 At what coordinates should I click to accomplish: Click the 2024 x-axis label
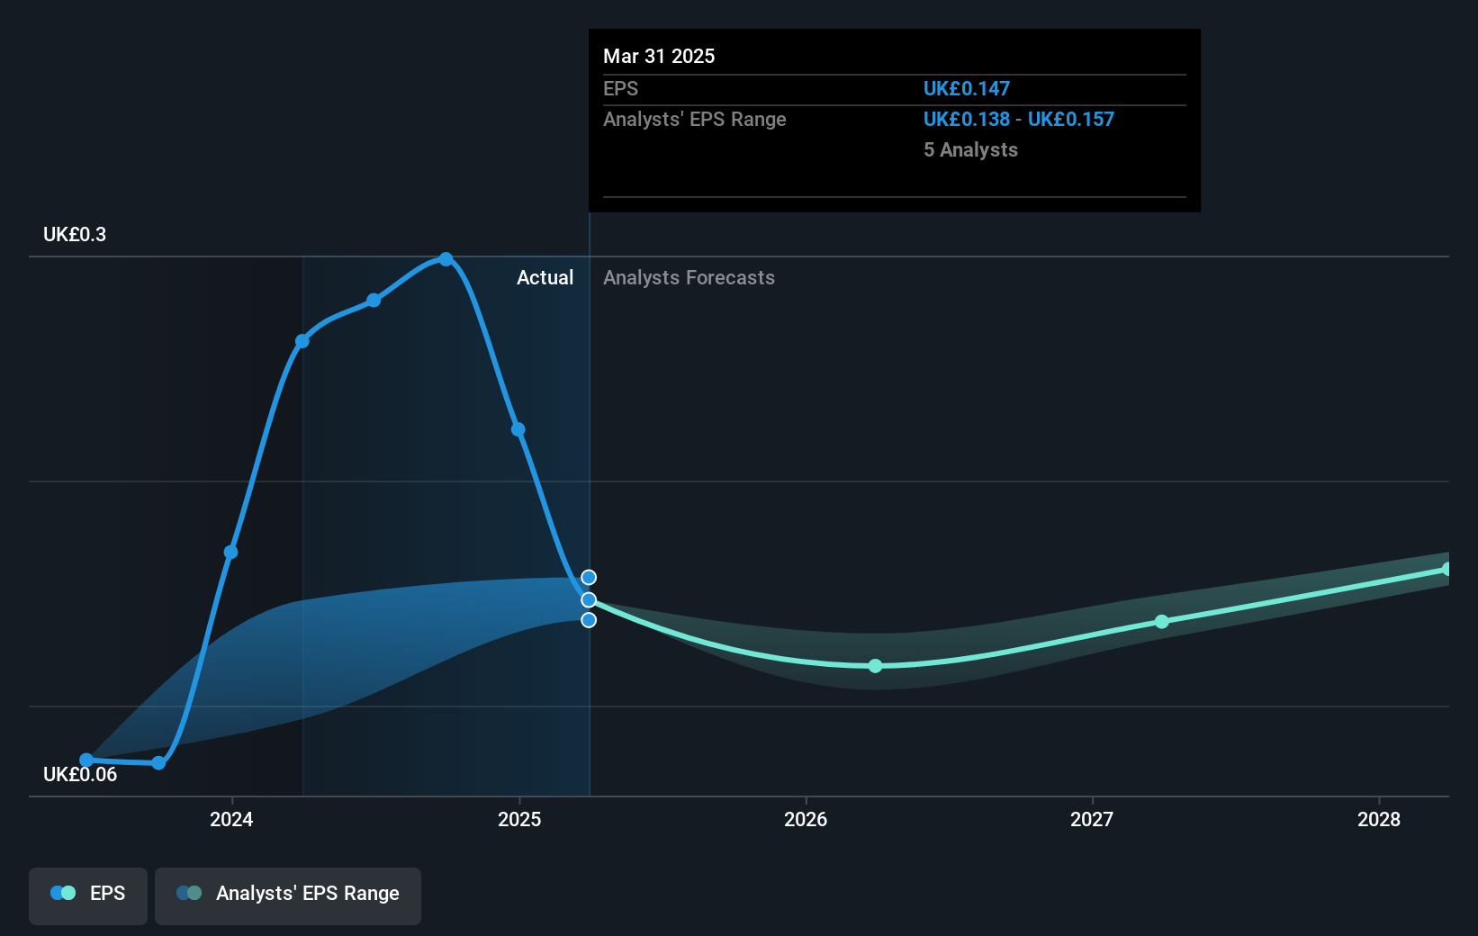pos(231,819)
